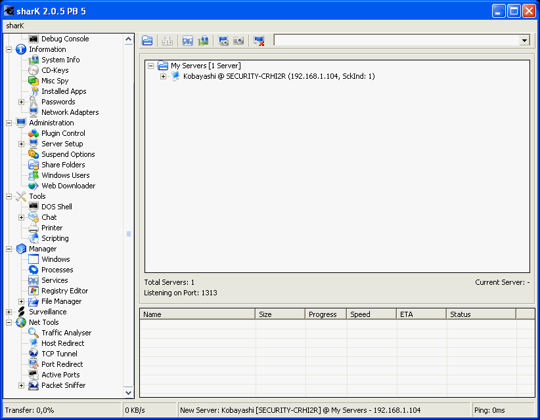Click the open folder toolbar icon
This screenshot has width=540, height=420.
(147, 40)
